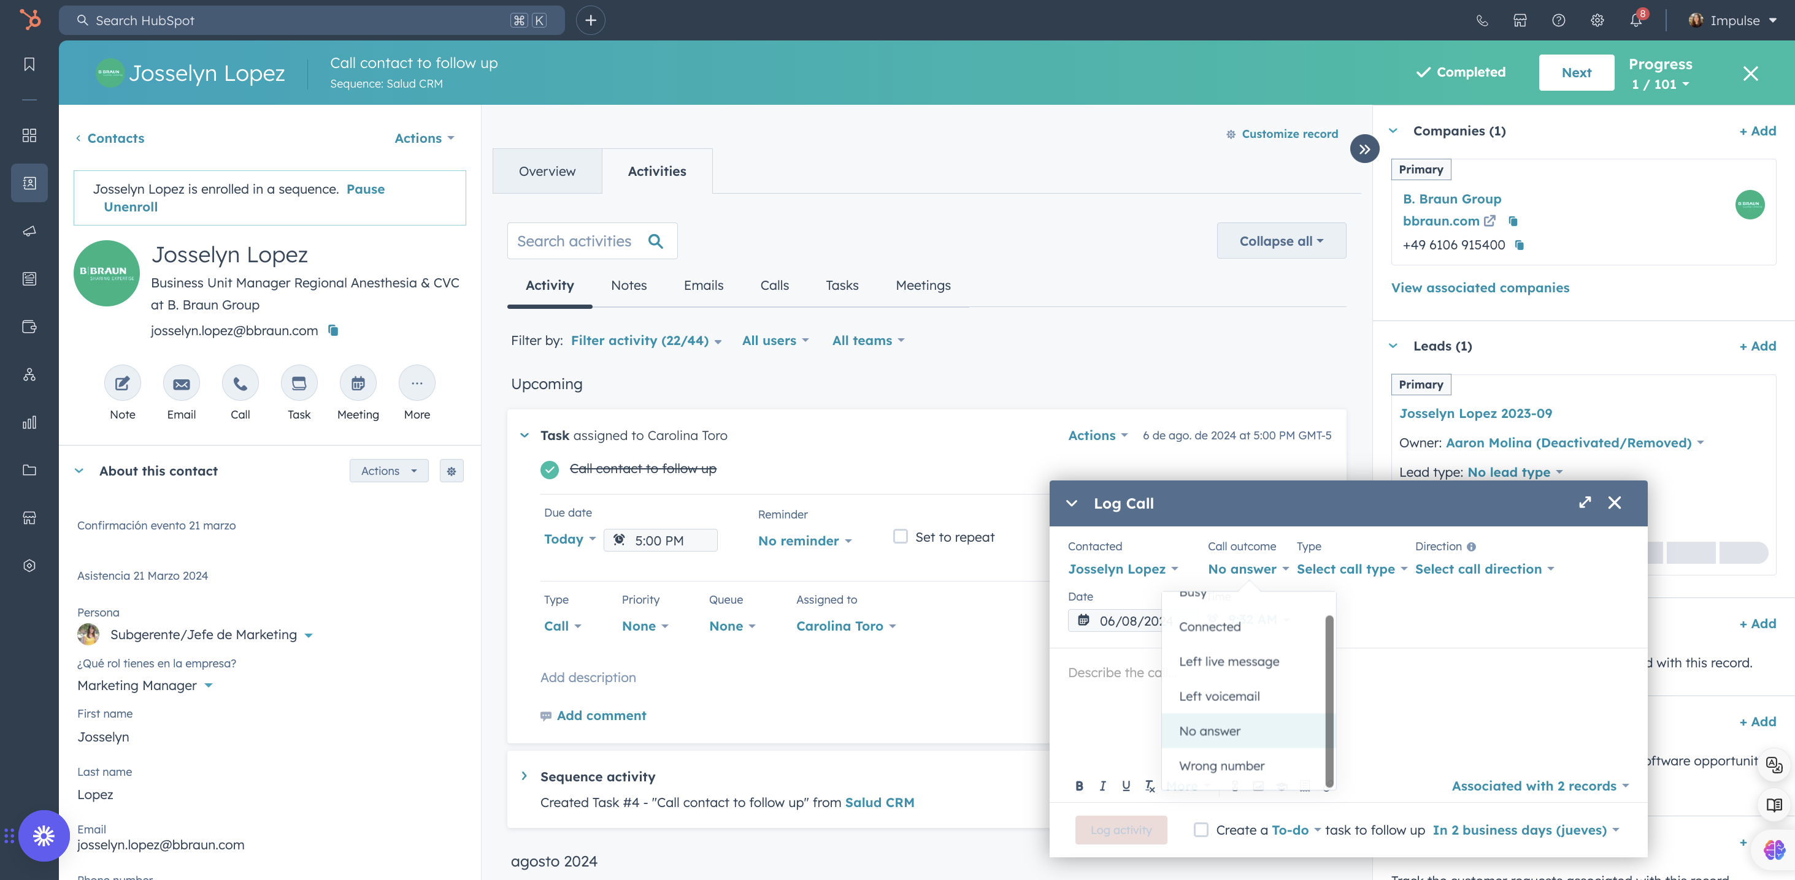Open bookmarks icon in left sidebar
The height and width of the screenshot is (880, 1795).
[x=29, y=64]
